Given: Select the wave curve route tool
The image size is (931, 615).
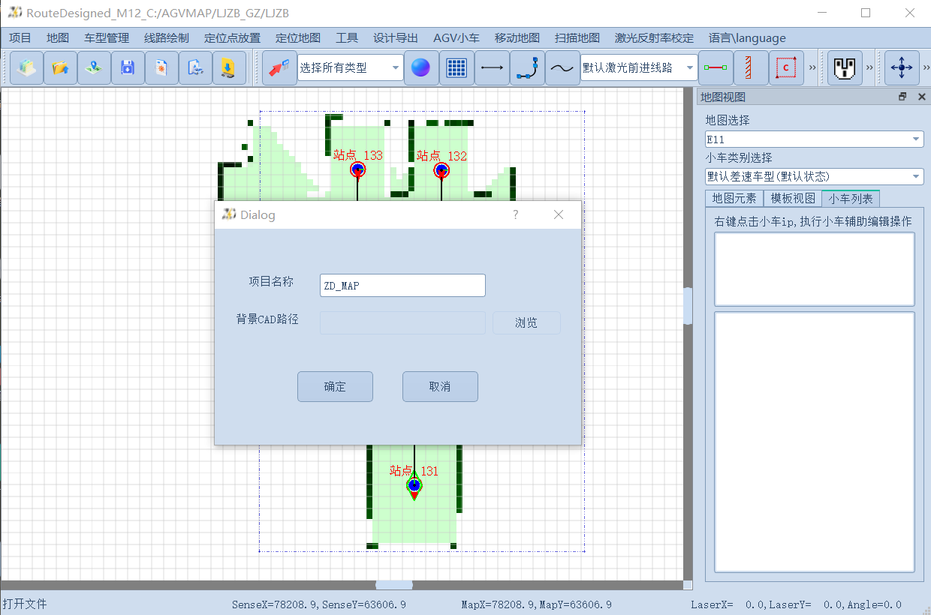Looking at the screenshot, I should point(562,67).
